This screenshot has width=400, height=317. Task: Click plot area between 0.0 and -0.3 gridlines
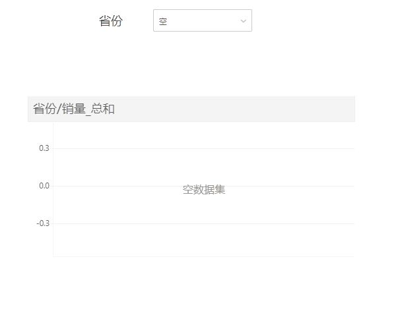pyautogui.click(x=132, y=205)
